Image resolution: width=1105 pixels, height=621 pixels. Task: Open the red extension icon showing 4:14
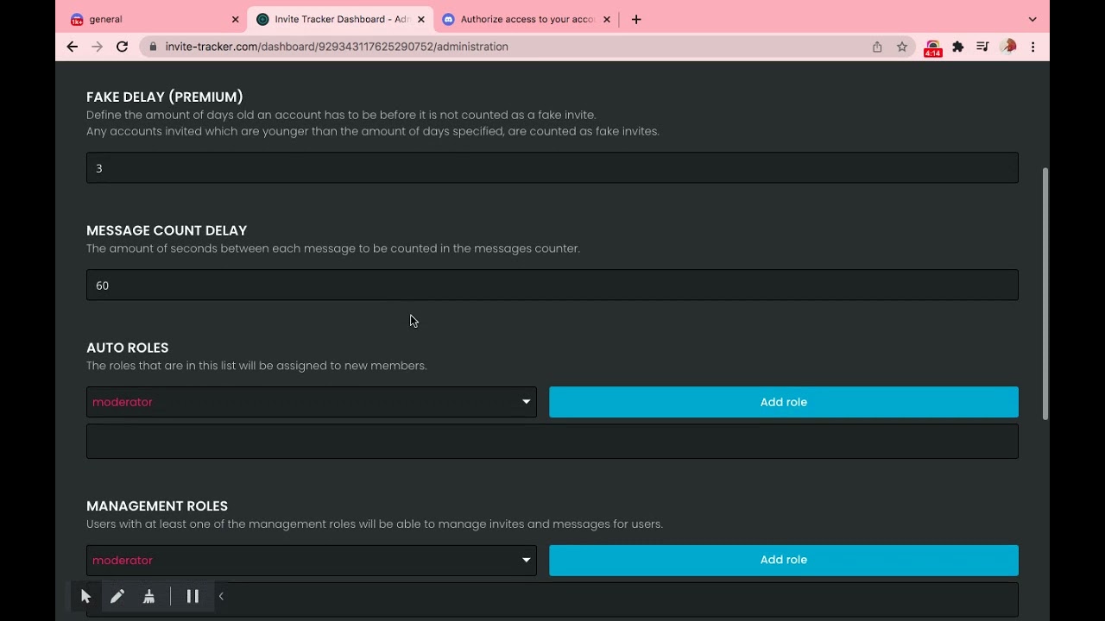pyautogui.click(x=932, y=48)
